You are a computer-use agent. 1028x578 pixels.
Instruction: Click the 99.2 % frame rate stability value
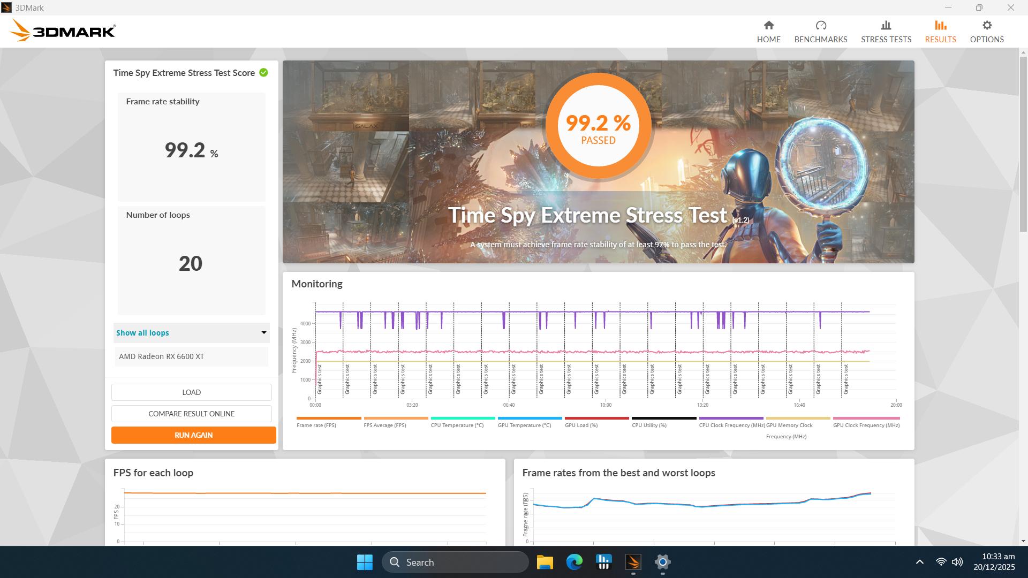(x=191, y=150)
